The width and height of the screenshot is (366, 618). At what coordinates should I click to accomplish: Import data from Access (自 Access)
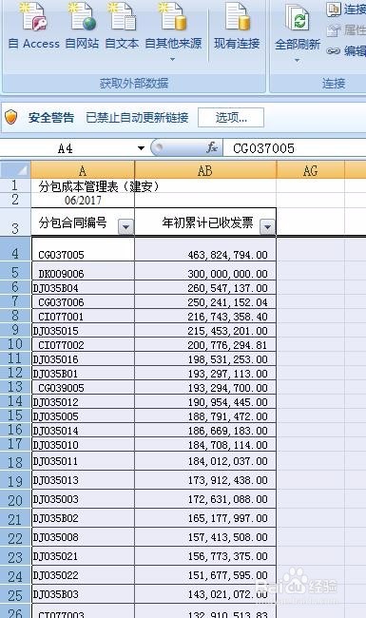pos(34,27)
